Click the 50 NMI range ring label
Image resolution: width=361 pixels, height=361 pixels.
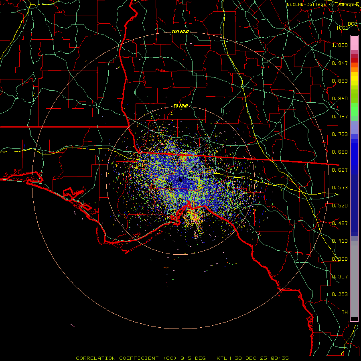(x=180, y=106)
